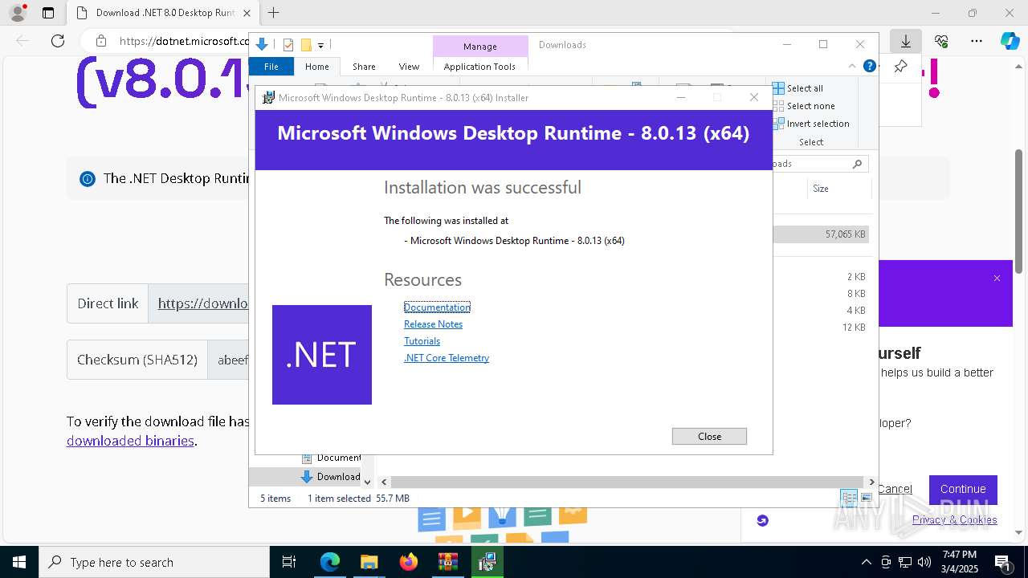Click the Direct link download URL
The height and width of the screenshot is (578, 1028).
click(x=203, y=303)
